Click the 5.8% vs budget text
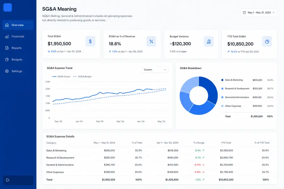 pyautogui.click(x=178, y=51)
